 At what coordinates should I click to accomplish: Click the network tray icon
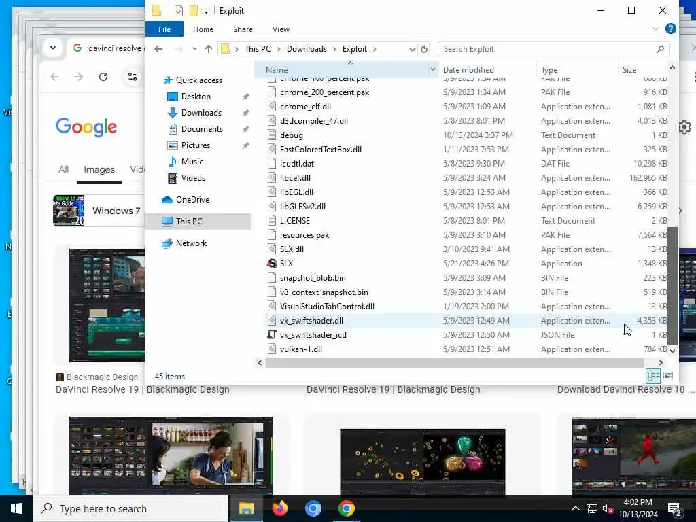click(x=592, y=508)
